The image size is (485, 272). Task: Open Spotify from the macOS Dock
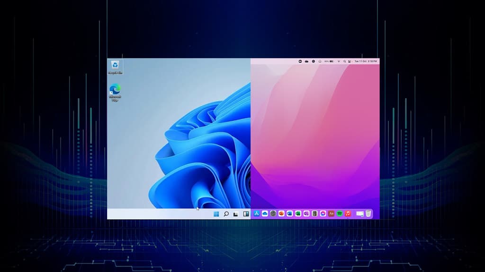[x=340, y=213]
